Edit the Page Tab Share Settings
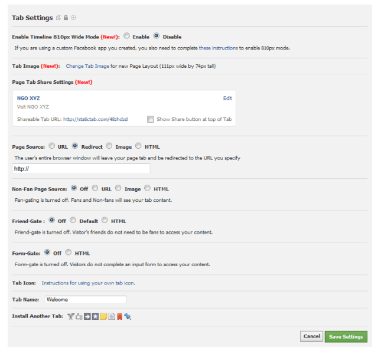Viewport: 378px width, 347px height. [x=227, y=98]
